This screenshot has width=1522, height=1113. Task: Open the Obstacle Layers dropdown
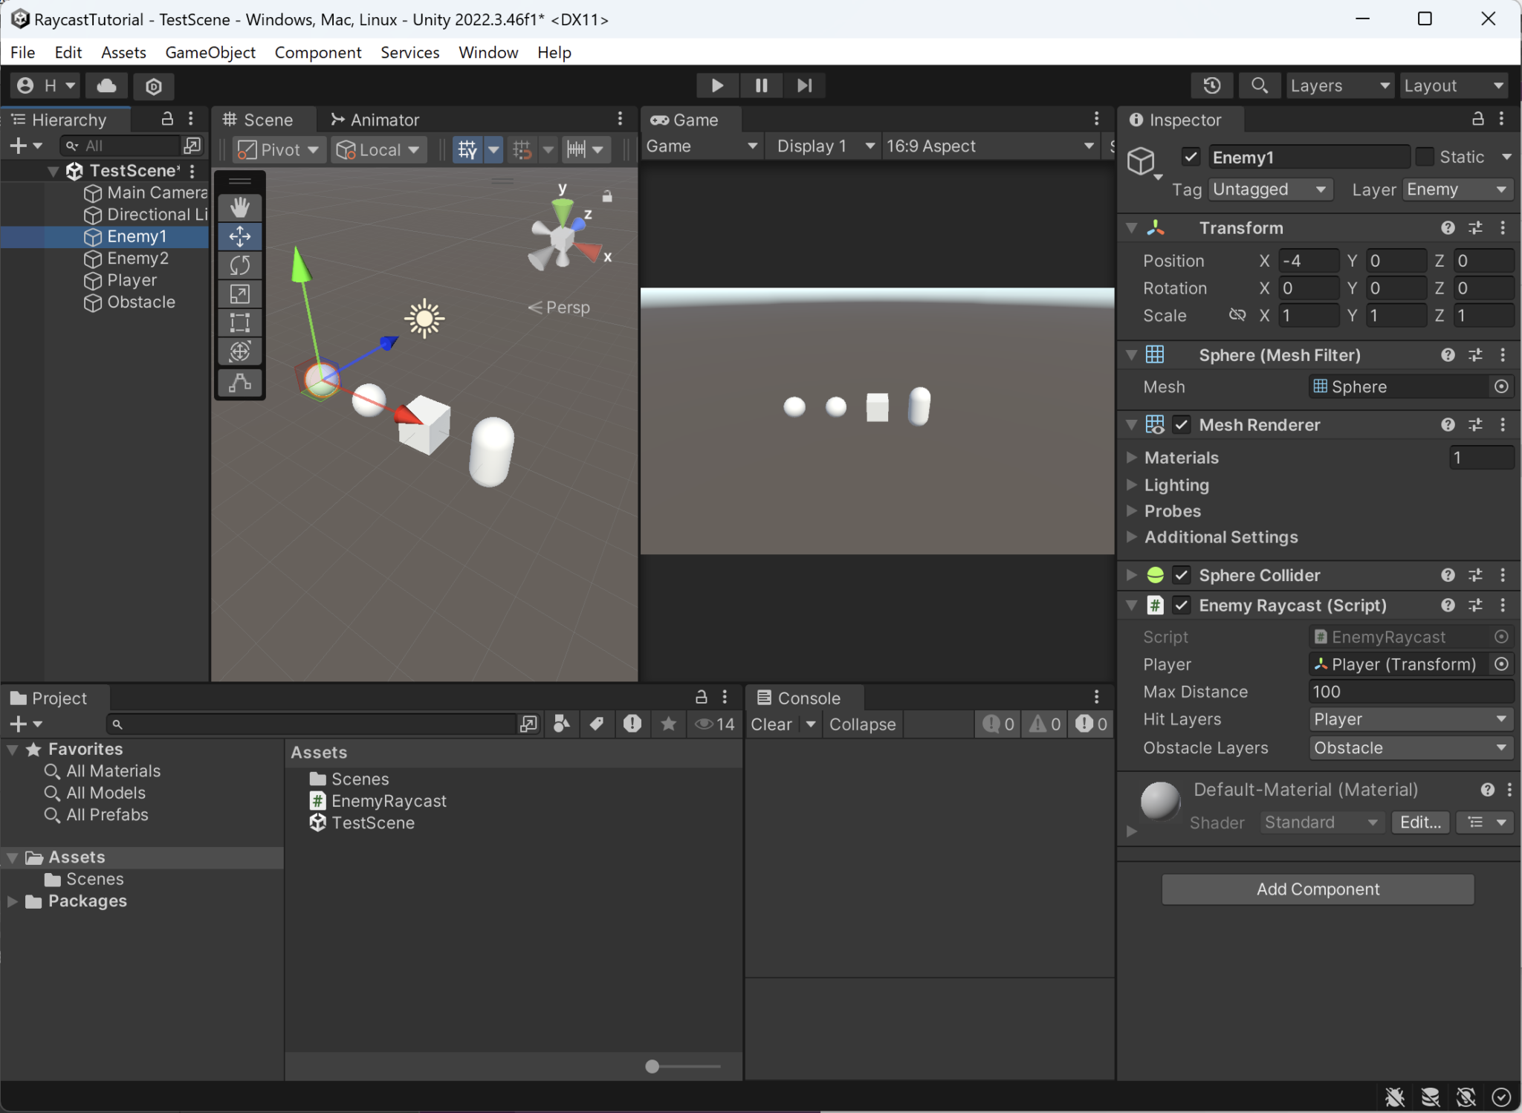pos(1408,748)
